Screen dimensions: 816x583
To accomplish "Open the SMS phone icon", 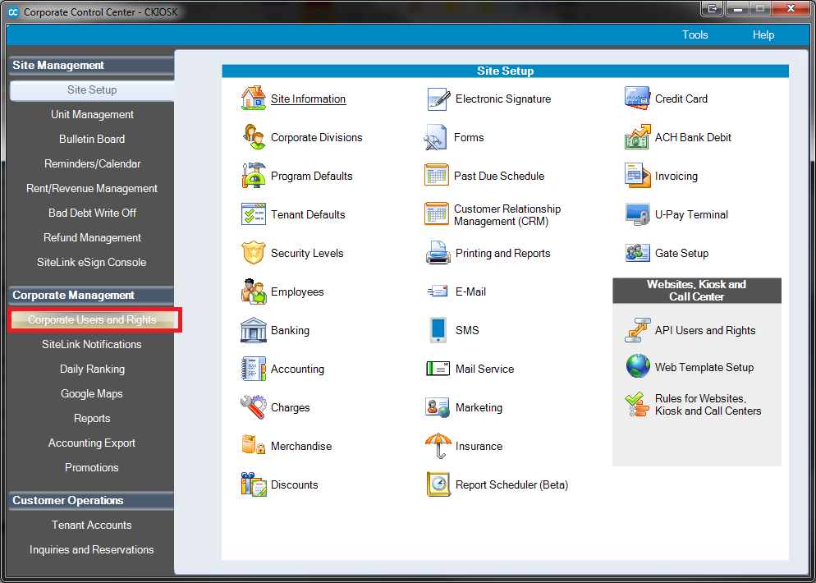I will [x=438, y=330].
